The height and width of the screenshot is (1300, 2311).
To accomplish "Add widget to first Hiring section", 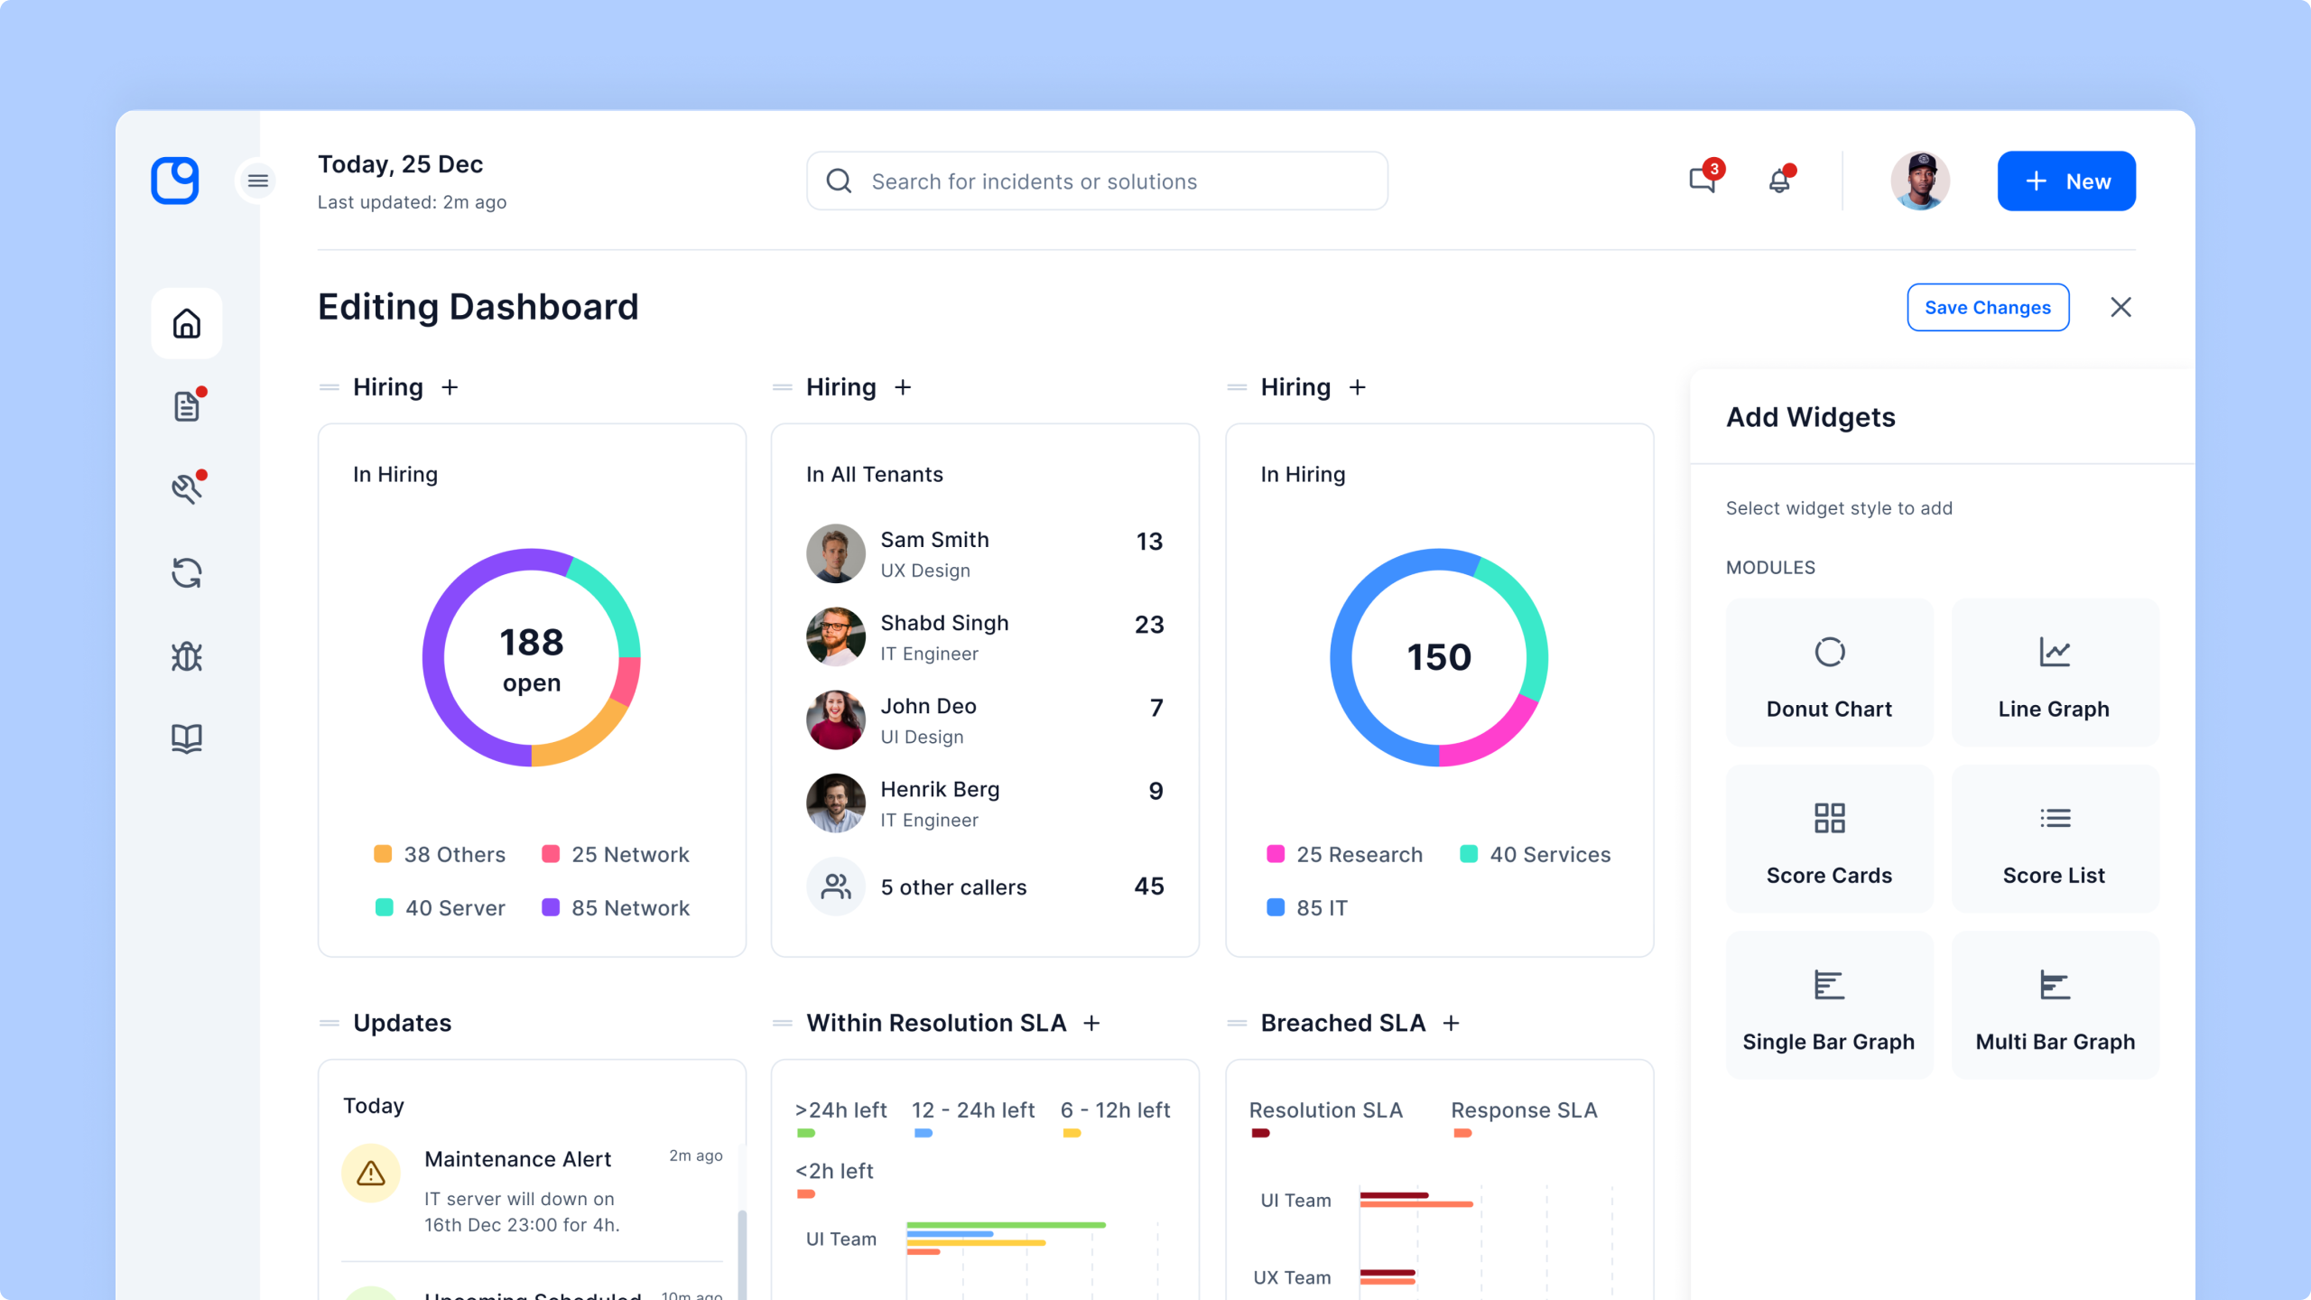I will point(450,387).
